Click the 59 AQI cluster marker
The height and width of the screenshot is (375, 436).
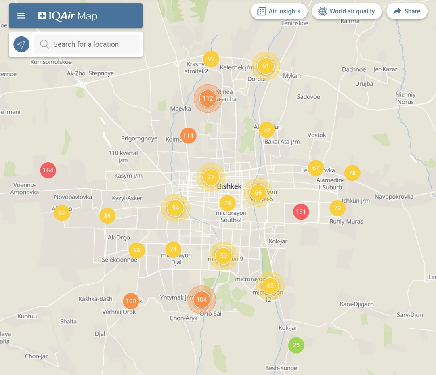click(223, 256)
